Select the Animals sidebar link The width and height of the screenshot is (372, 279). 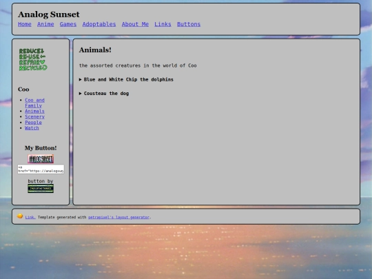34,112
